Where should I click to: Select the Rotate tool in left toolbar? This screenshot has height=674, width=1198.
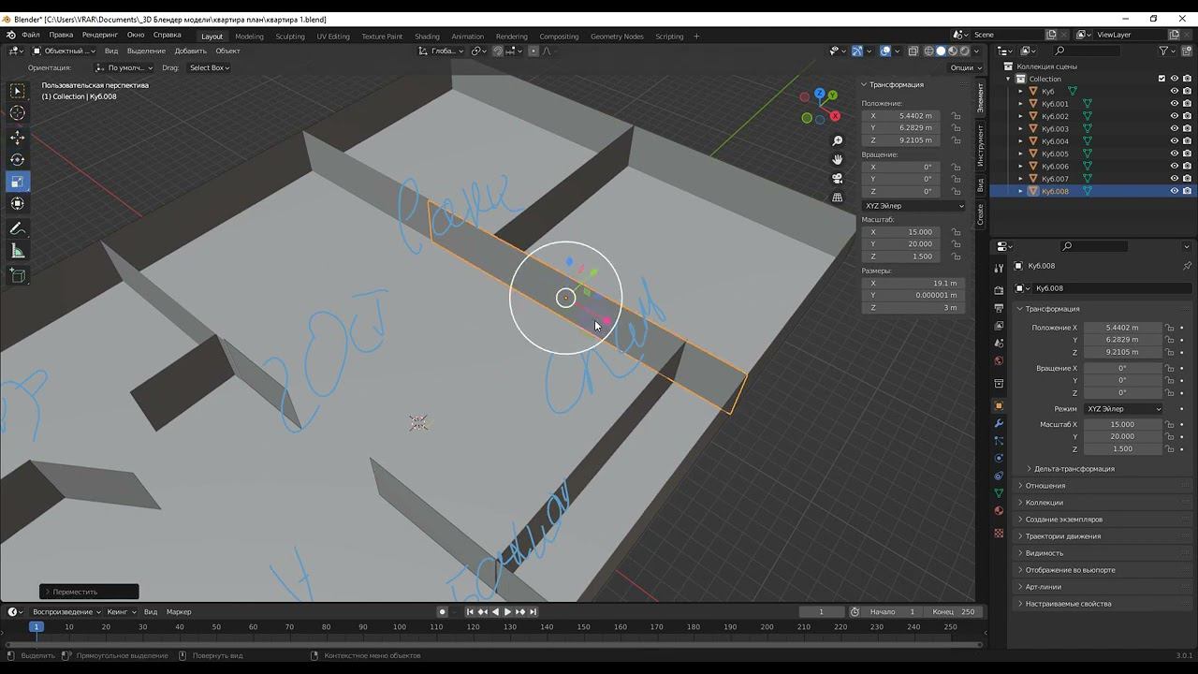18,159
